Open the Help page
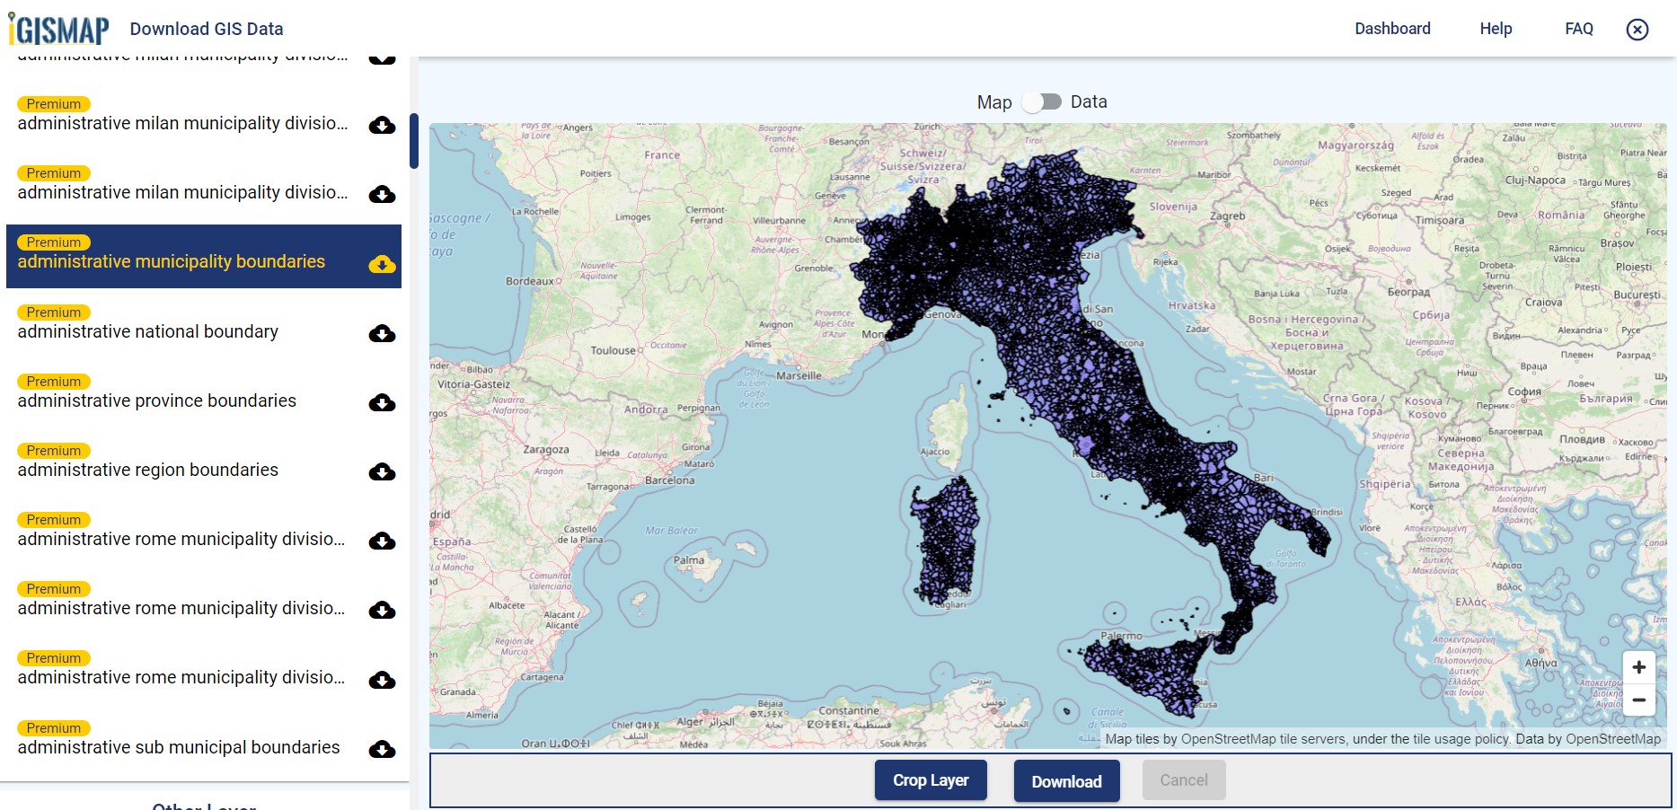Image resolution: width=1677 pixels, height=810 pixels. coord(1496,28)
